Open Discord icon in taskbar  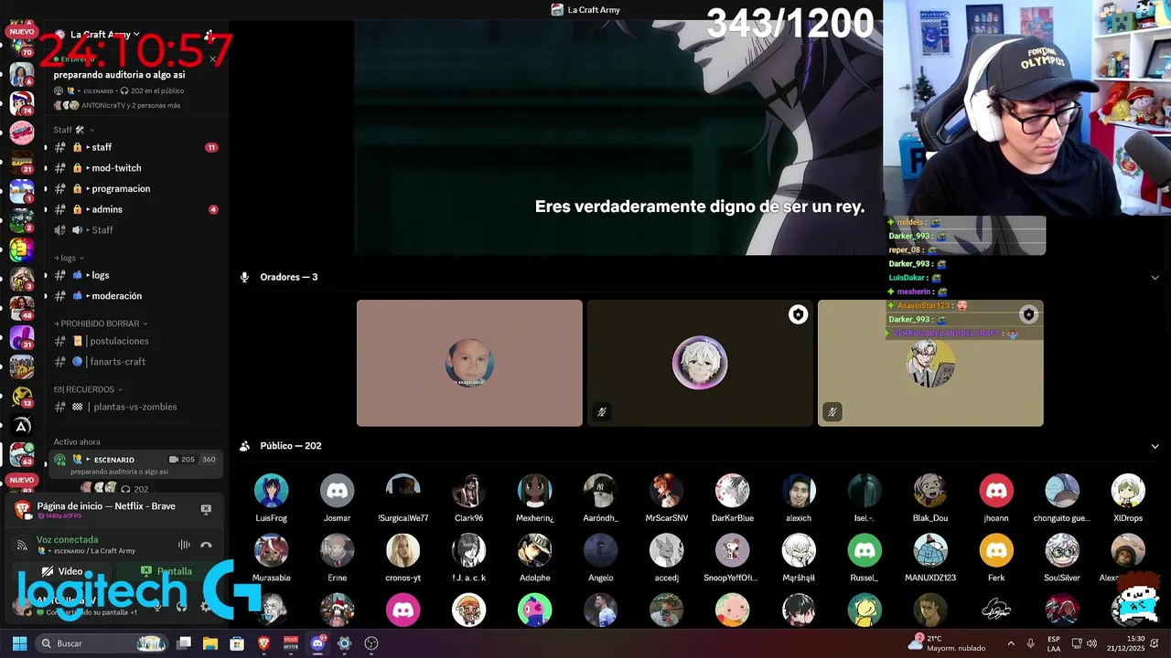coord(317,643)
